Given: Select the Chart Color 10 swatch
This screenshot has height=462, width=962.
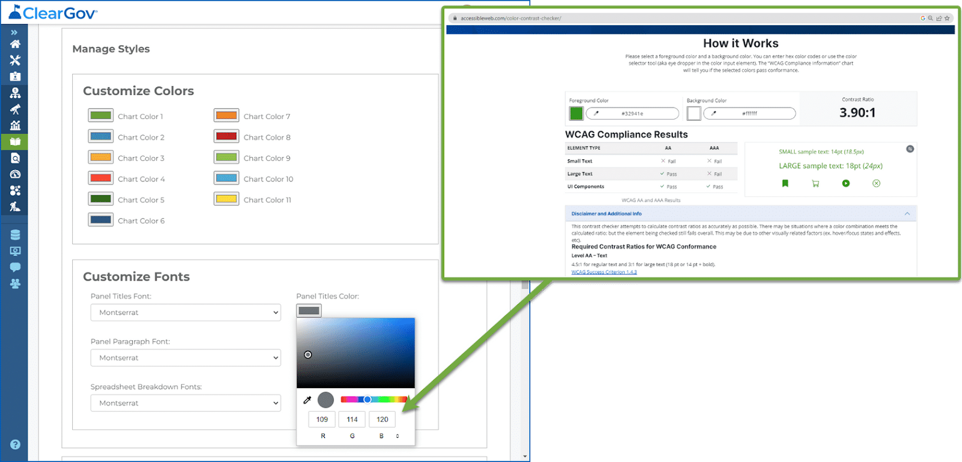Looking at the screenshot, I should pos(227,178).
